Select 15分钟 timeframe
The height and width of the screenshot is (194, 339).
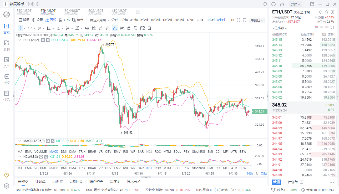pos(167,20)
